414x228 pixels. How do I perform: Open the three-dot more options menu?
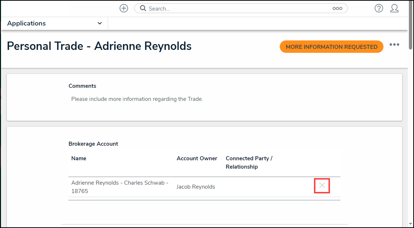click(394, 45)
